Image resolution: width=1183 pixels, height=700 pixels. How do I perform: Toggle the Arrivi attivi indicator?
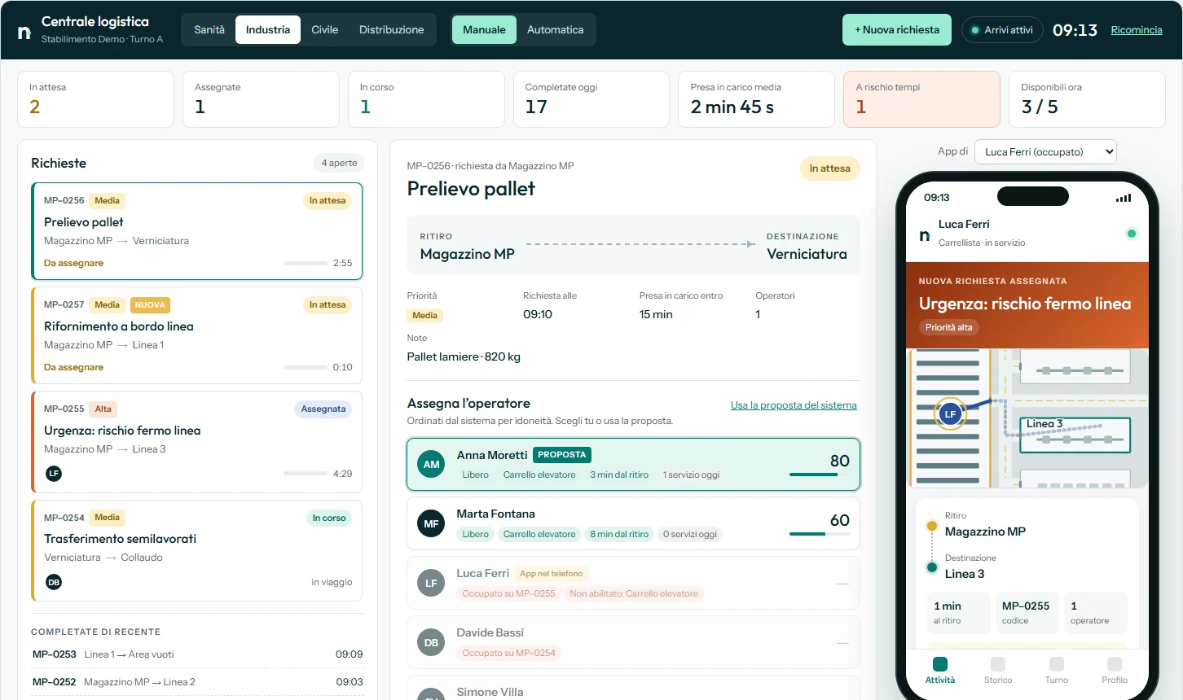point(1001,30)
